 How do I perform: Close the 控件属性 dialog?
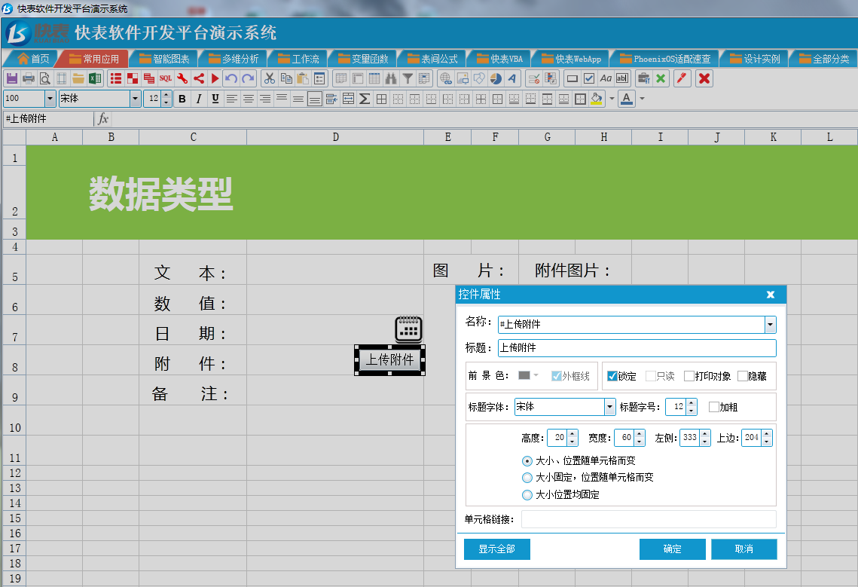coord(771,295)
